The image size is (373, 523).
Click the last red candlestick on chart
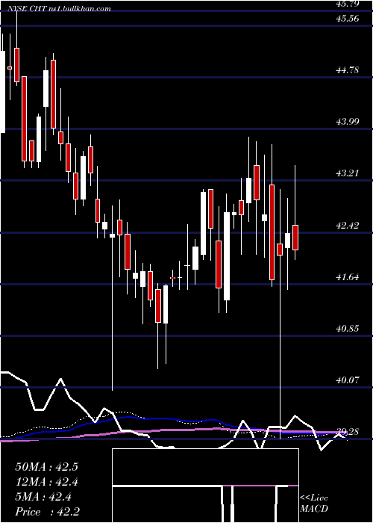pos(295,238)
